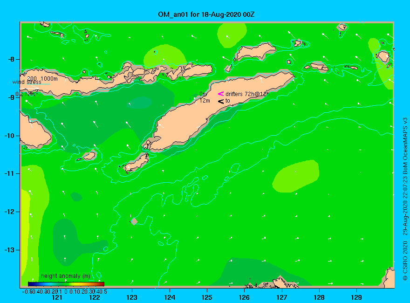Click the '200 1000m' contour depth label
The image size is (410, 303).
click(x=42, y=78)
